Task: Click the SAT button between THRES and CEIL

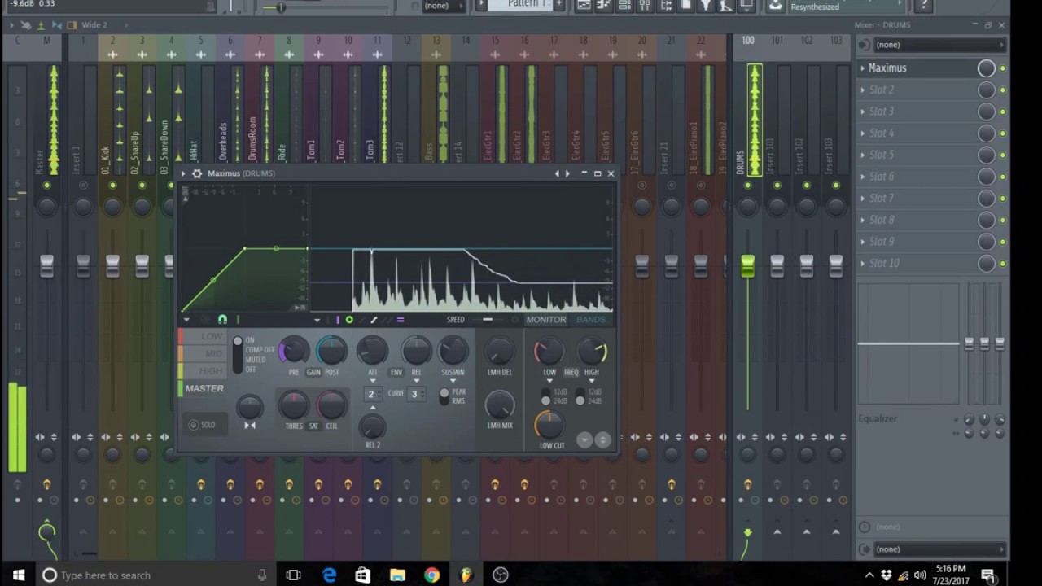Action: [313, 426]
